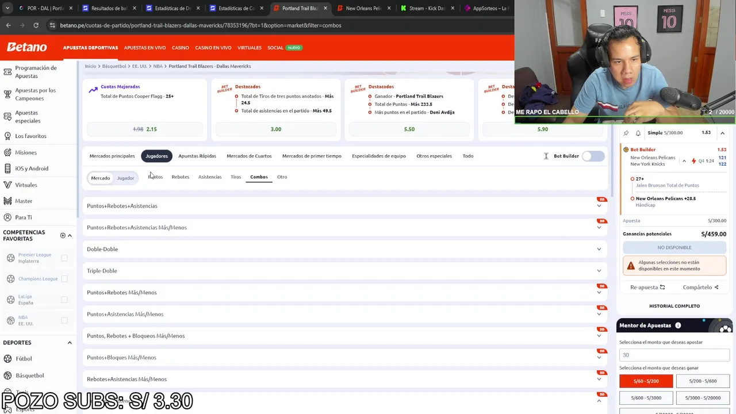Open Historial Completo link

[x=674, y=306]
